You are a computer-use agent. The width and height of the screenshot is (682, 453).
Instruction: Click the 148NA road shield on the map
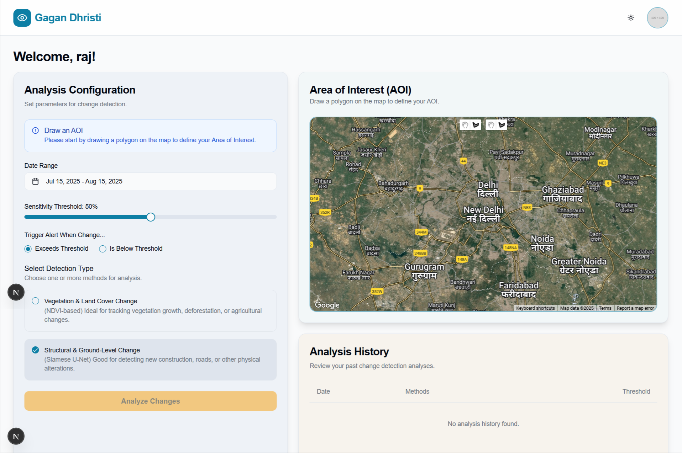(510, 247)
